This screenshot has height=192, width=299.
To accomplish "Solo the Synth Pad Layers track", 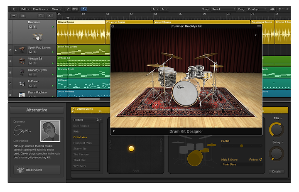I will (35, 52).
